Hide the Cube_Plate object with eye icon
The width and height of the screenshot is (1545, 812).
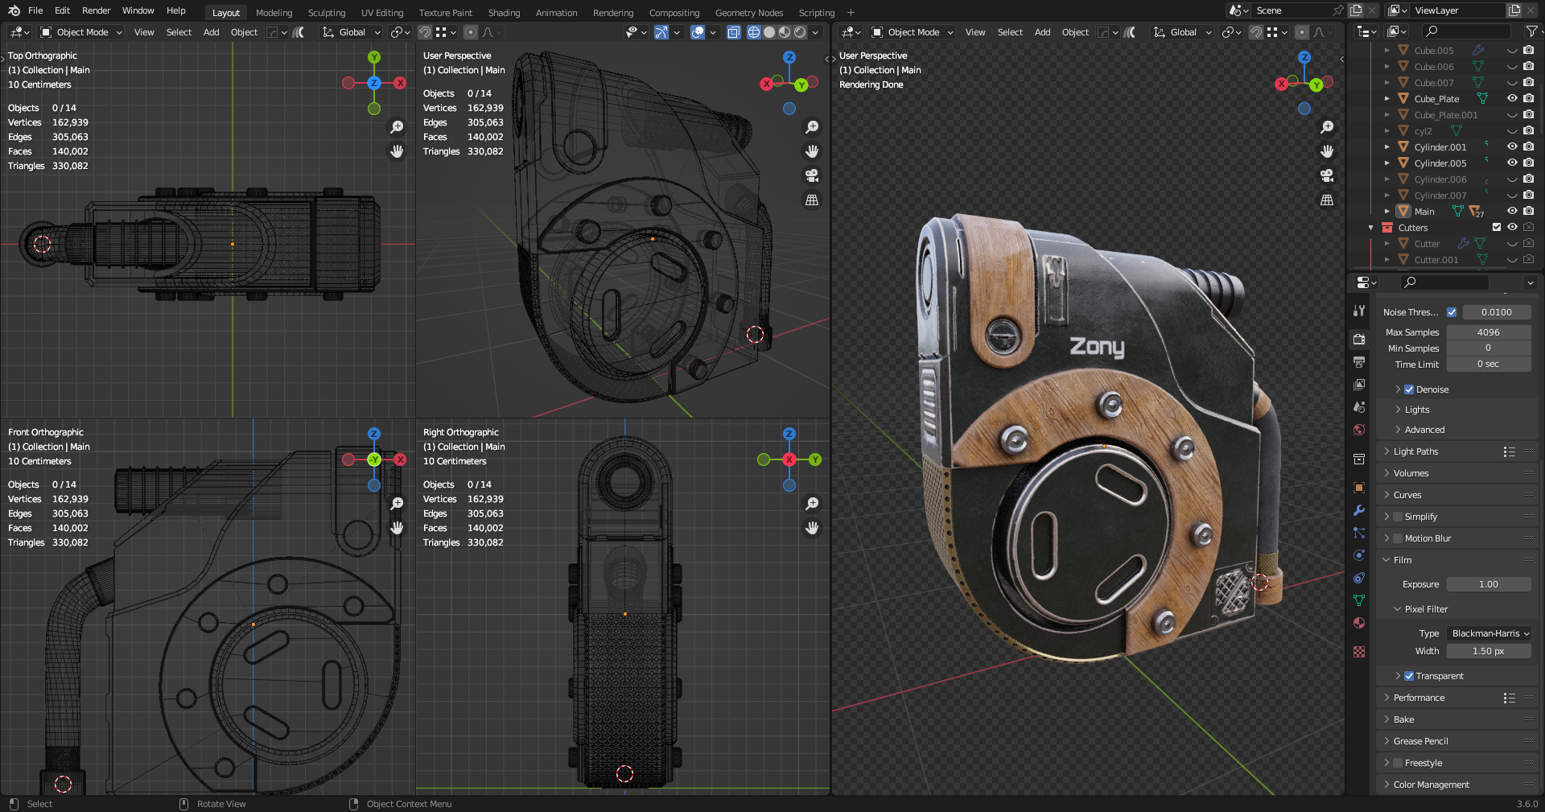point(1512,99)
